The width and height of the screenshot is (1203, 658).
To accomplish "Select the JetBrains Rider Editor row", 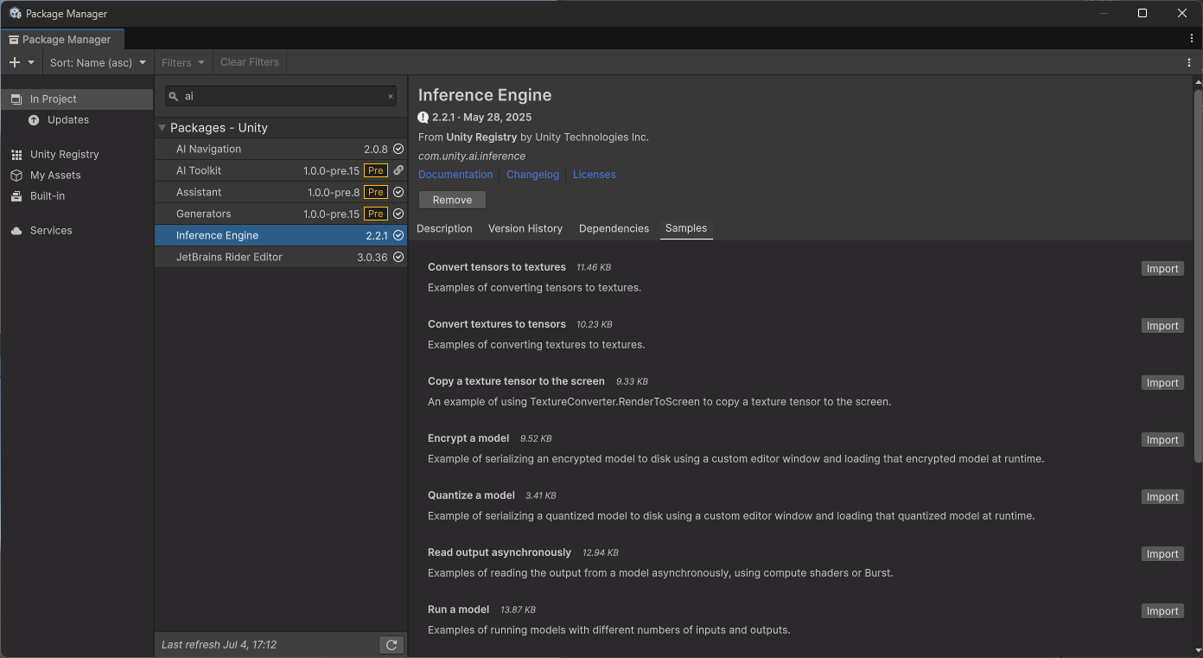I will point(281,257).
